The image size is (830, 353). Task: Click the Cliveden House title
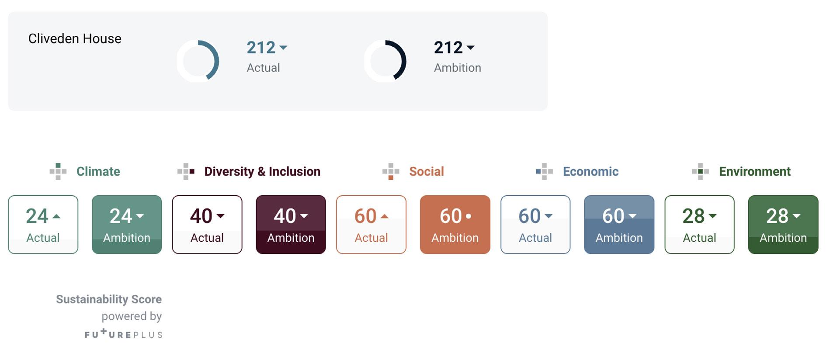[75, 38]
